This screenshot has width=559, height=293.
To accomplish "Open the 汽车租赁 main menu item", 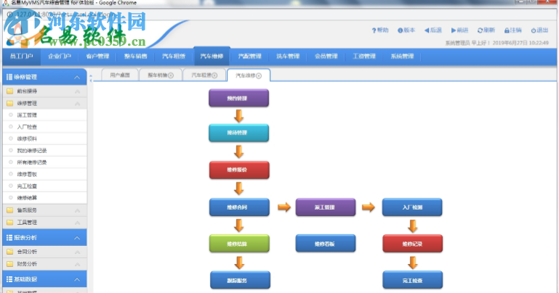I will [x=174, y=56].
